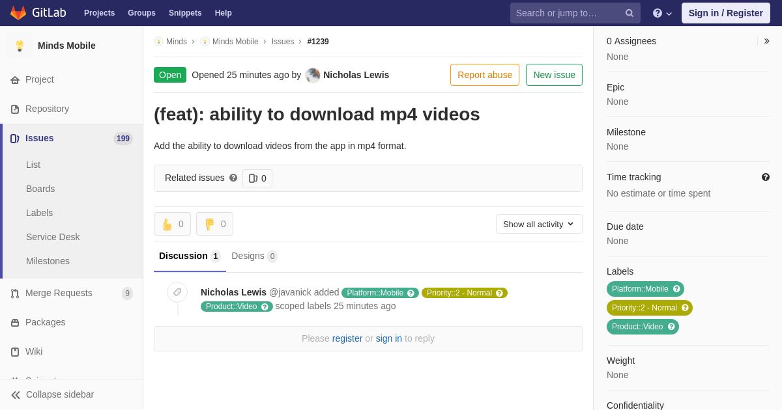782x410 pixels.
Task: Click the collapse sidebar double-chevron icon
Action: [x=16, y=395]
